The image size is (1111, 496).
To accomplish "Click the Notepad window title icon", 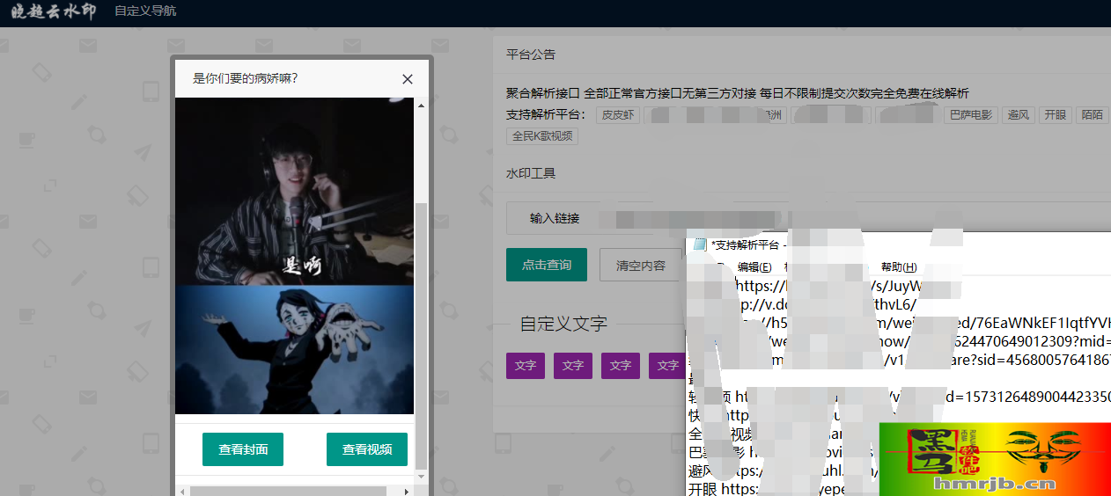I will [x=700, y=244].
